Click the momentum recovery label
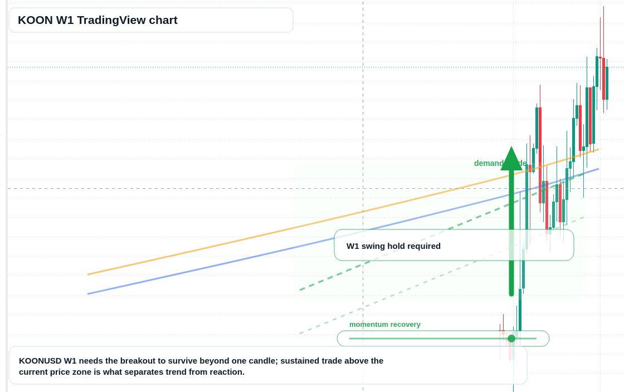 [385, 325]
